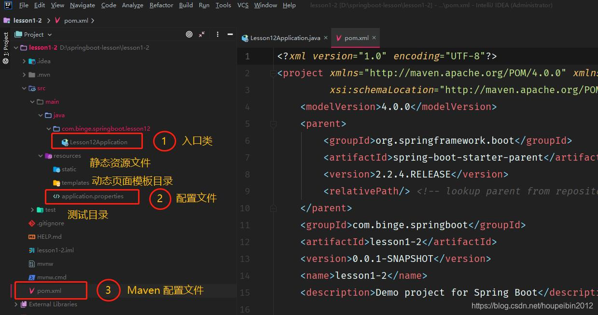This screenshot has width=598, height=315.
Task: Select the mvnw.cmd file
Action: click(x=47, y=277)
